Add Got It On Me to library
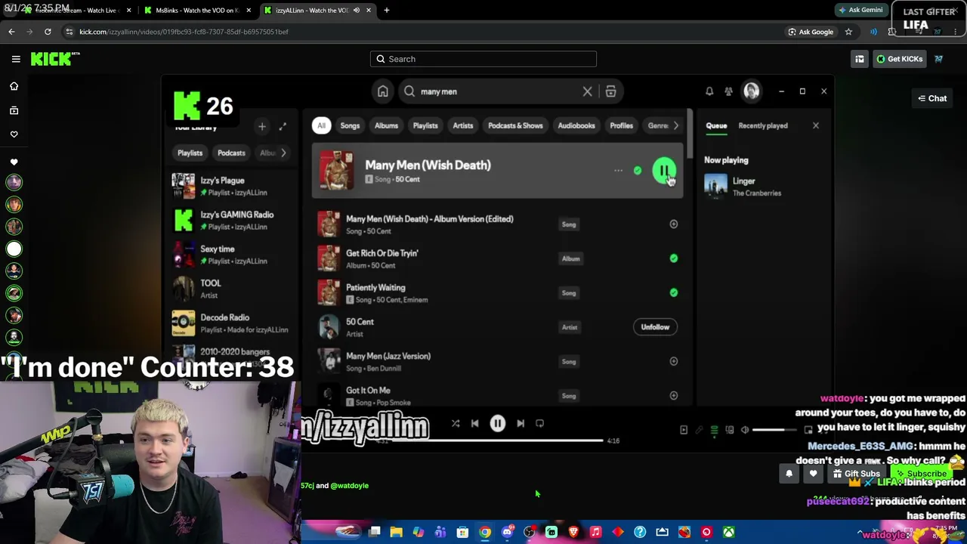The height and width of the screenshot is (544, 967). pyautogui.click(x=673, y=395)
